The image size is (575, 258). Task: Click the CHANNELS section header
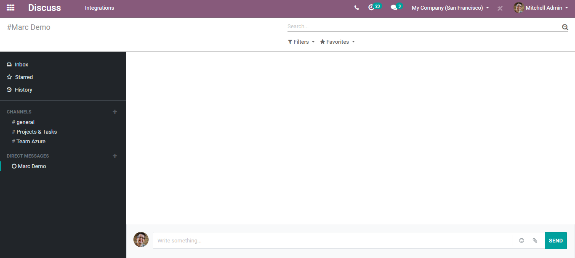tap(19, 112)
